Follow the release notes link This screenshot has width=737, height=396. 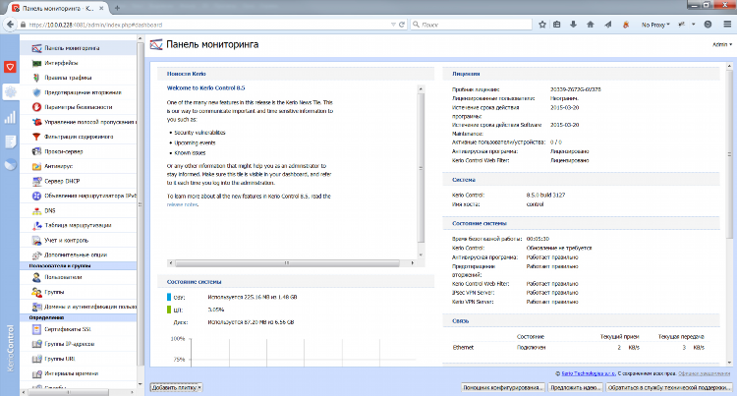pyautogui.click(x=183, y=204)
